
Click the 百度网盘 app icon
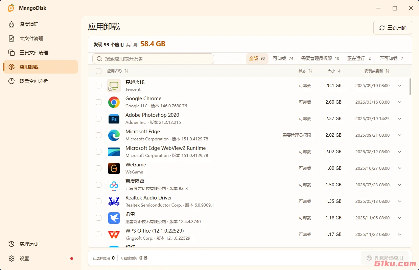[x=114, y=185]
